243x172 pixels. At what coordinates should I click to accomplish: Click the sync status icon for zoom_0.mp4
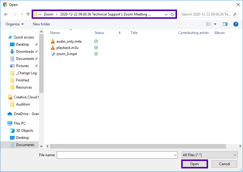[96, 54]
